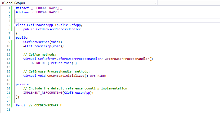This screenshot has width=220, height=113.
Task: Open the Global Scope dropdown
Action: click(79, 3)
